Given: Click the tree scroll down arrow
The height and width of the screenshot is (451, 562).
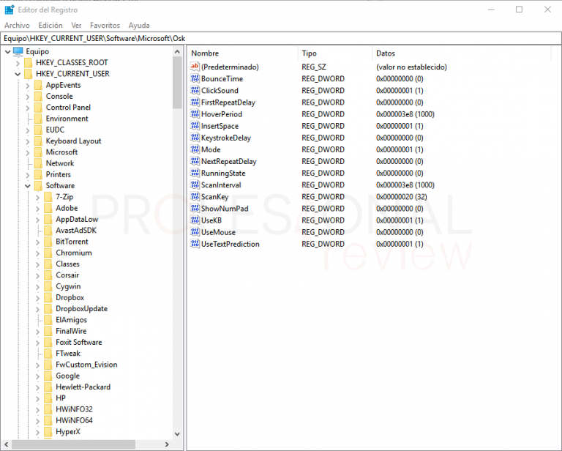Looking at the screenshot, I should tap(177, 433).
